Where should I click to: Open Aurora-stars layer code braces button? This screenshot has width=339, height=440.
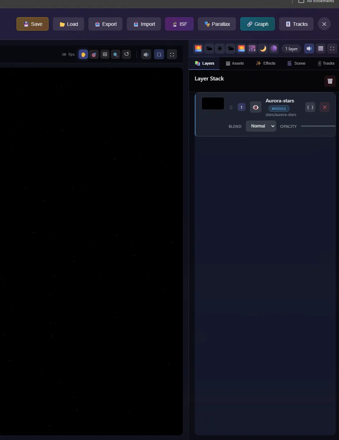coord(310,107)
